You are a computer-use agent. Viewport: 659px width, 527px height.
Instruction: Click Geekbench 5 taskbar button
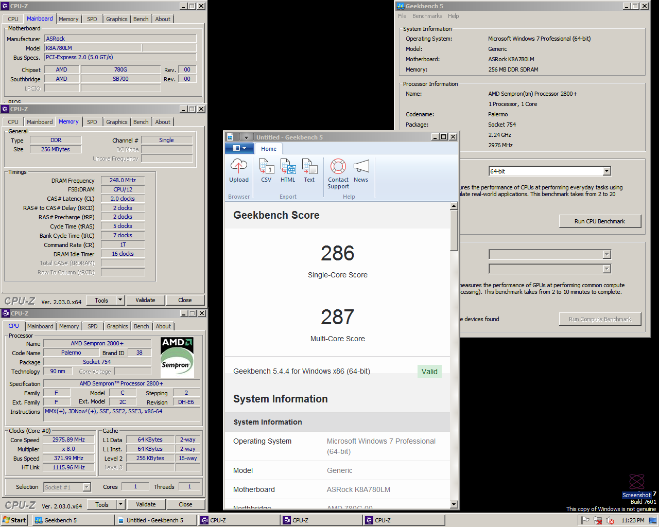point(73,520)
